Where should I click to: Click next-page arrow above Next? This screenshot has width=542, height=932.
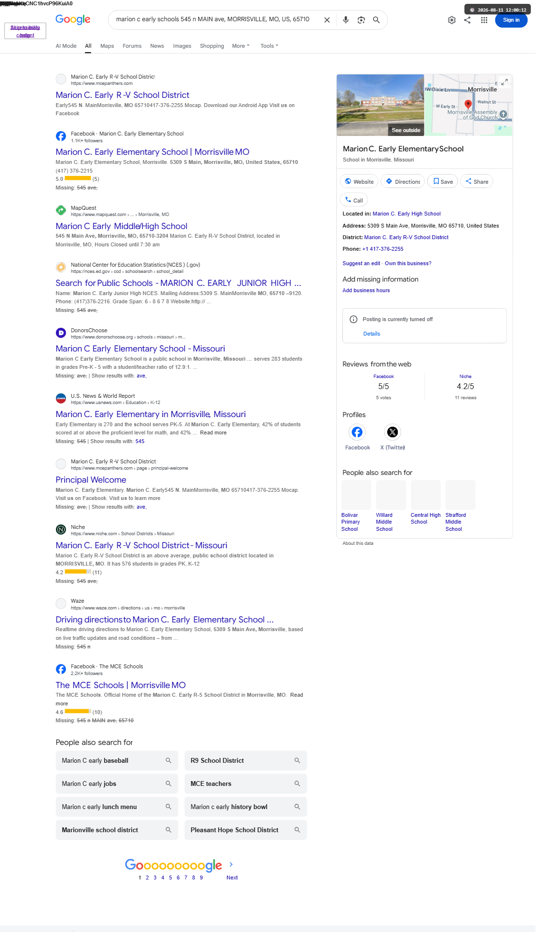(x=231, y=864)
